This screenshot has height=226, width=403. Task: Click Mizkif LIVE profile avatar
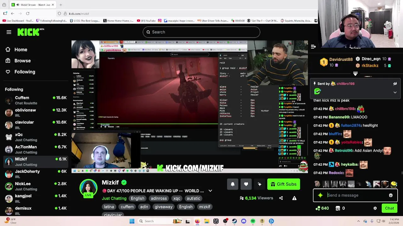pos(88,189)
